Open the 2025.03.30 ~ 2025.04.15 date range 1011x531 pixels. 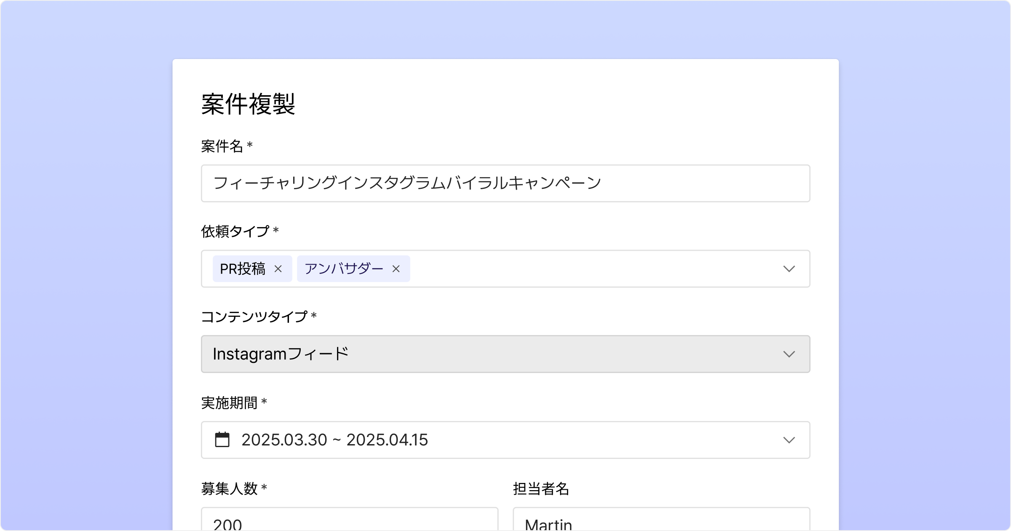(334, 440)
